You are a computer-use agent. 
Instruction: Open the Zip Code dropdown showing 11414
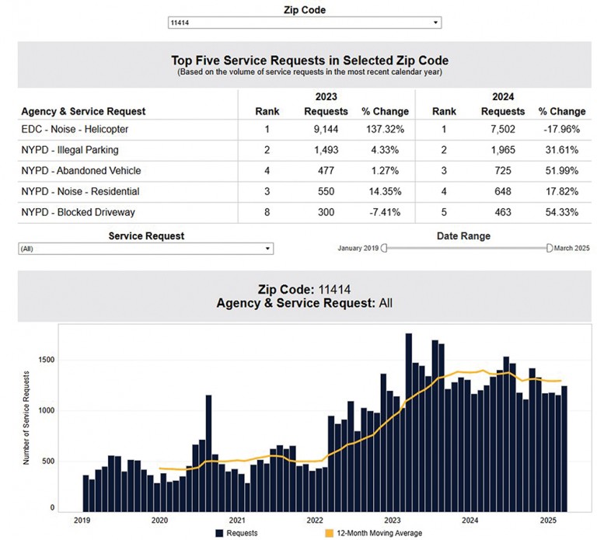tap(304, 23)
